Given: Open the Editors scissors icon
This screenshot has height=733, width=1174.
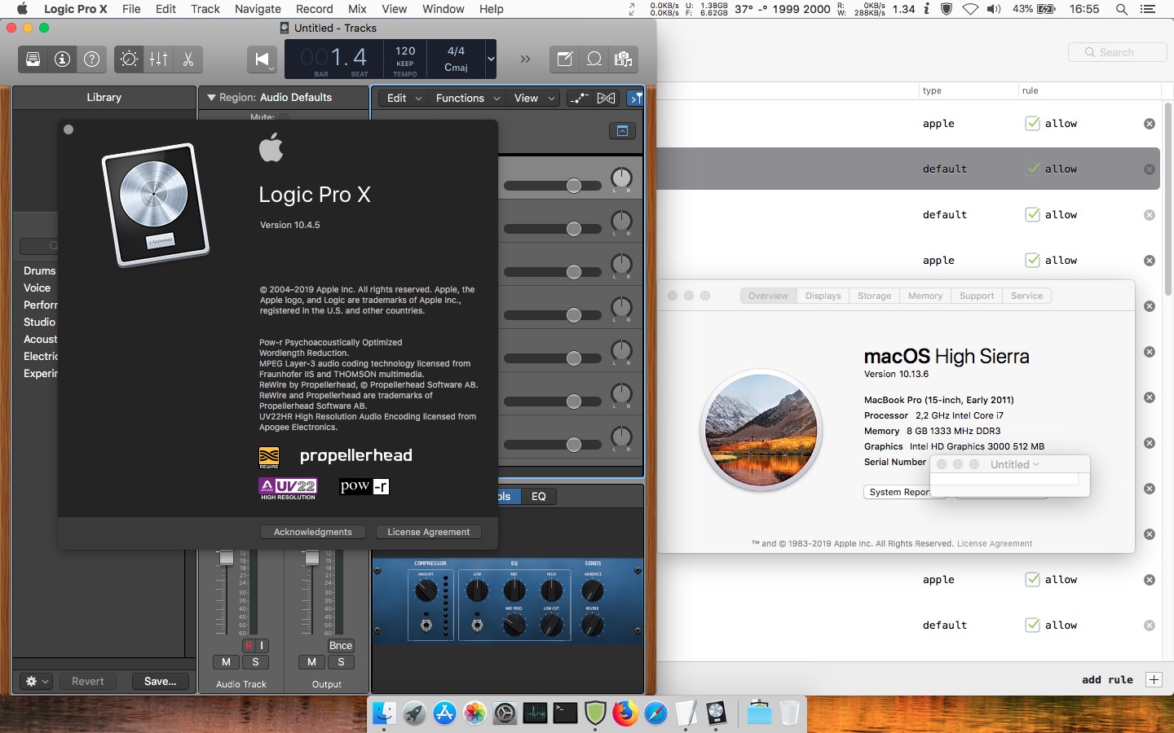Looking at the screenshot, I should tap(188, 59).
